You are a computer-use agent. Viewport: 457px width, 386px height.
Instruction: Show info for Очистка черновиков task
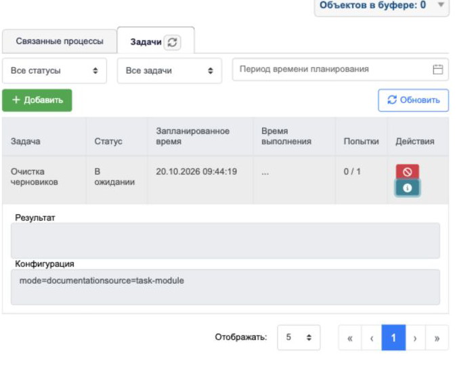(407, 188)
